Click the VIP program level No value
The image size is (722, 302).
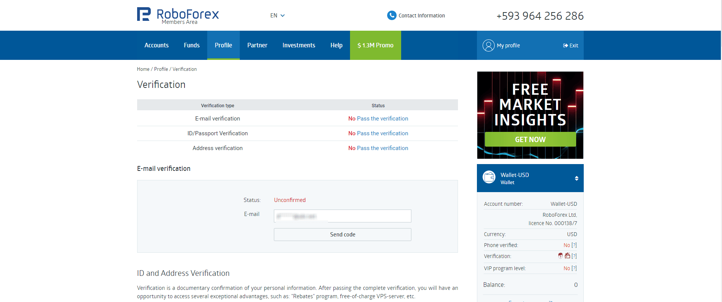tap(567, 268)
